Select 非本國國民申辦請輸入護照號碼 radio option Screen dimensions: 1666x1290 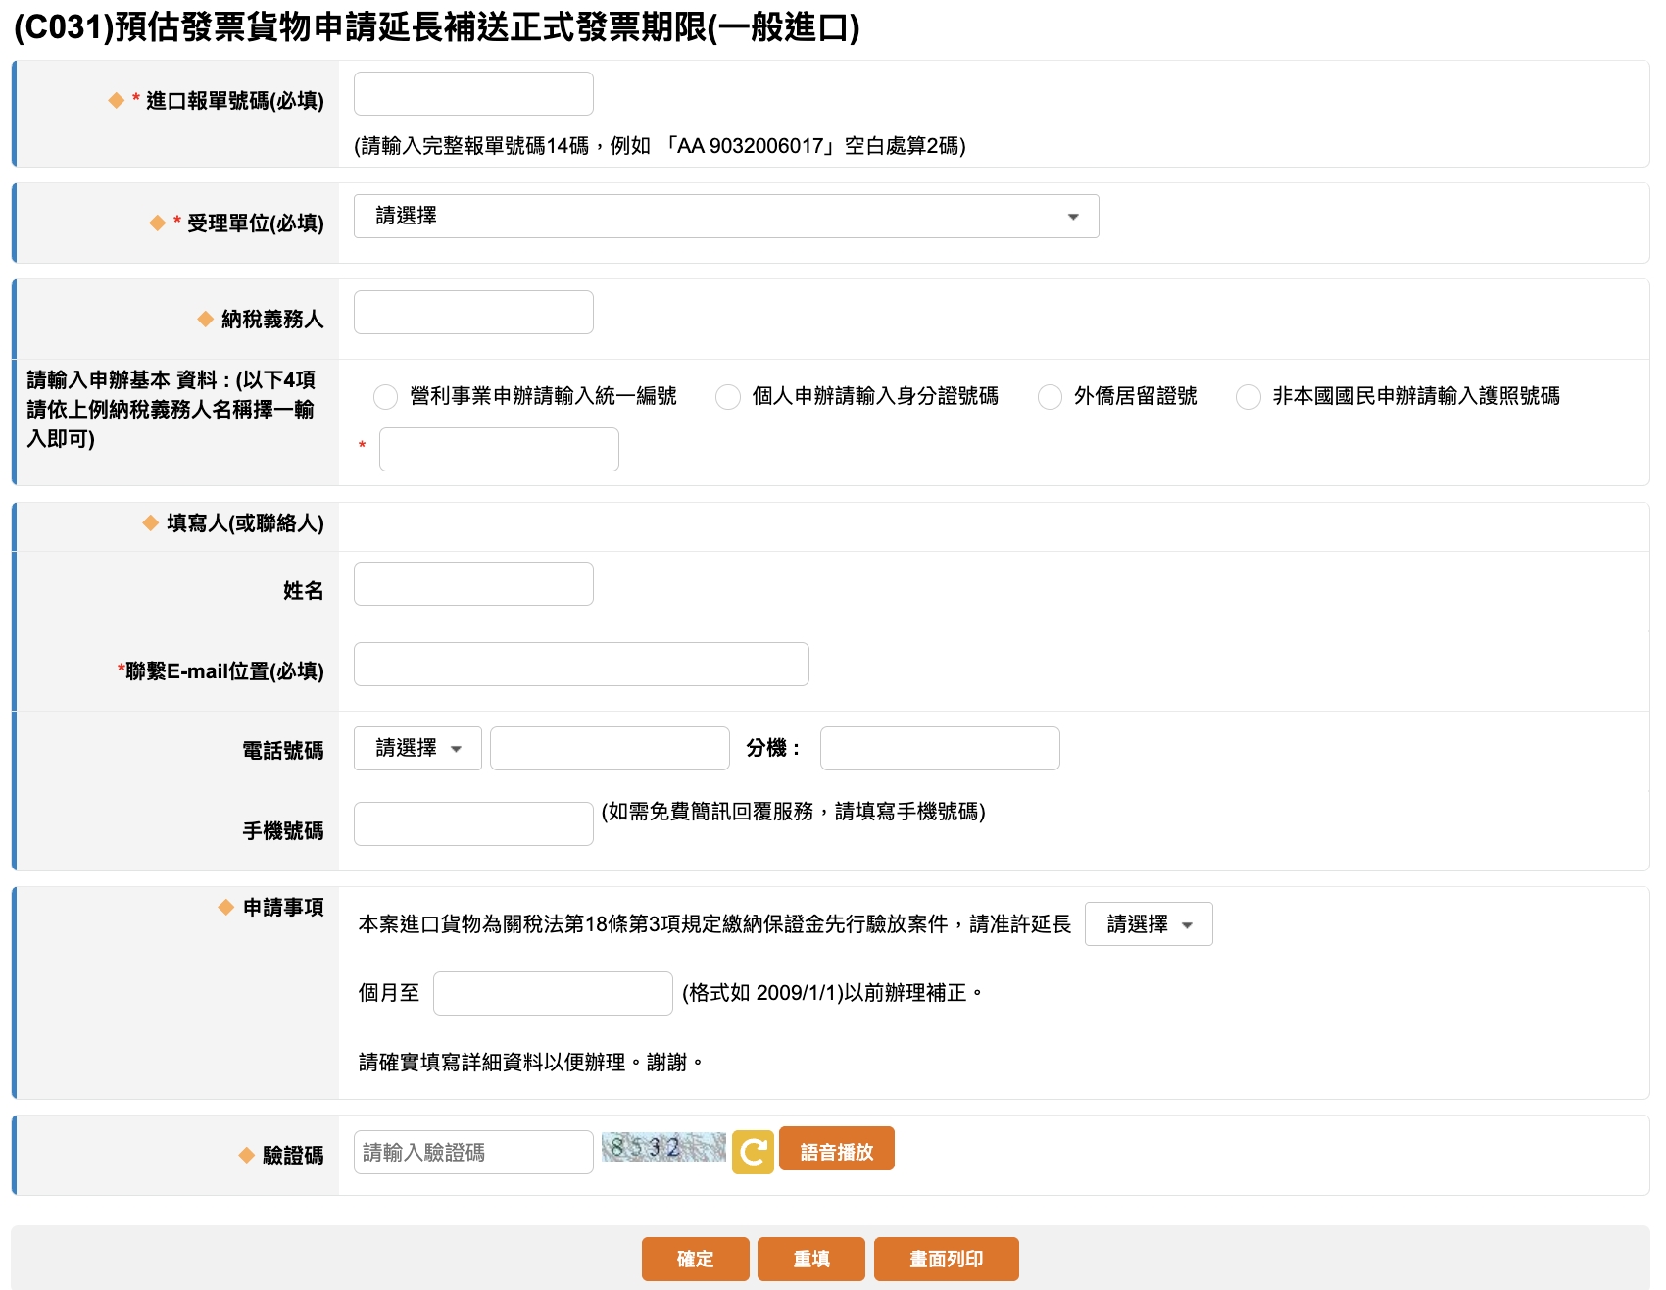[1249, 397]
